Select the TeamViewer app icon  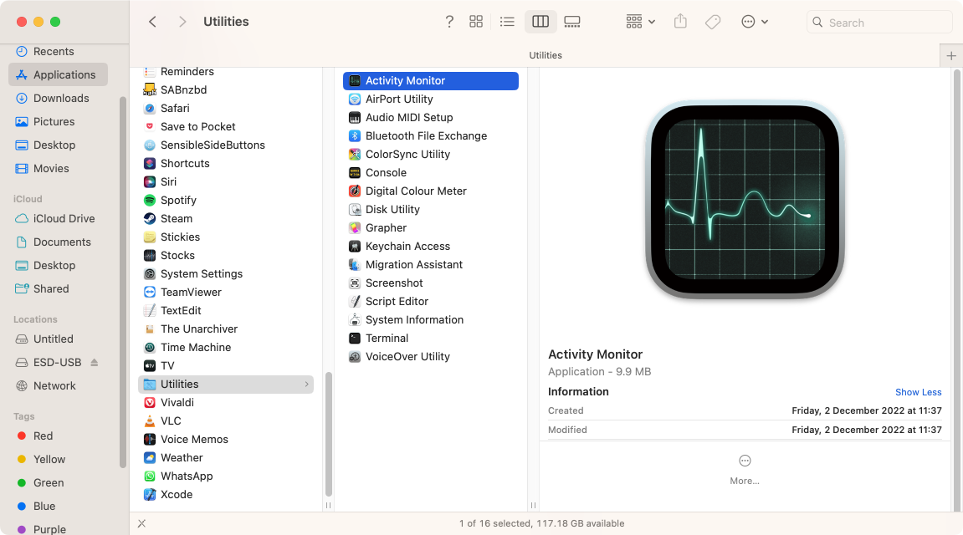click(150, 292)
